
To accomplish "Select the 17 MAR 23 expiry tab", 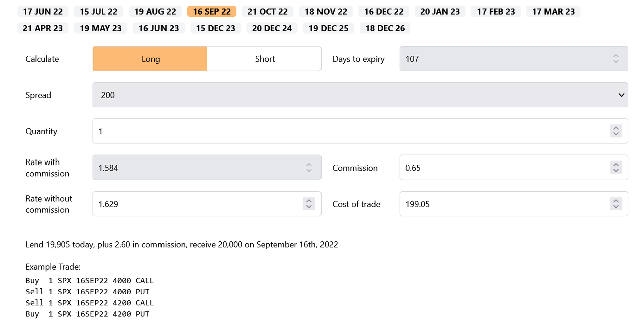I will [553, 11].
